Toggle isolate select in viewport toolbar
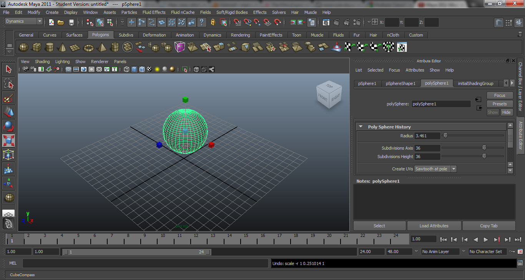This screenshot has height=280, width=525. coord(184,69)
